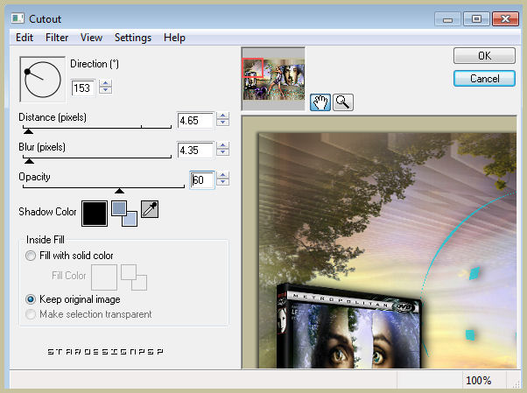The image size is (527, 393).
Task: Close the Cutout window
Action: coord(505,19)
